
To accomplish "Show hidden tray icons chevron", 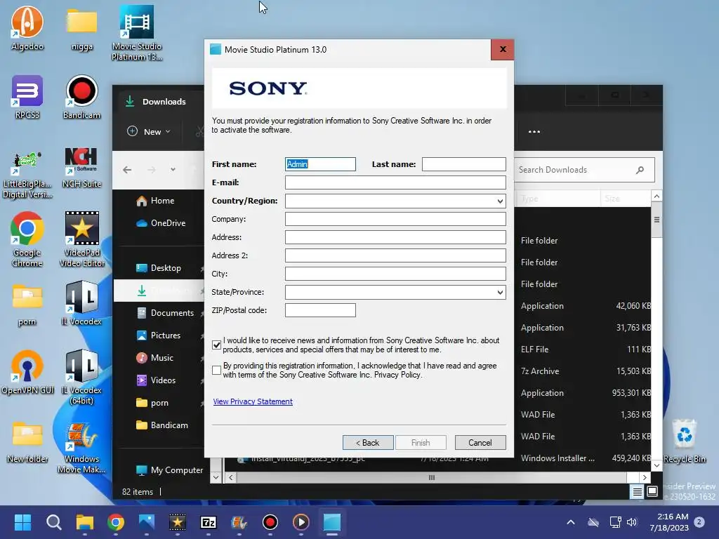I will tap(571, 522).
